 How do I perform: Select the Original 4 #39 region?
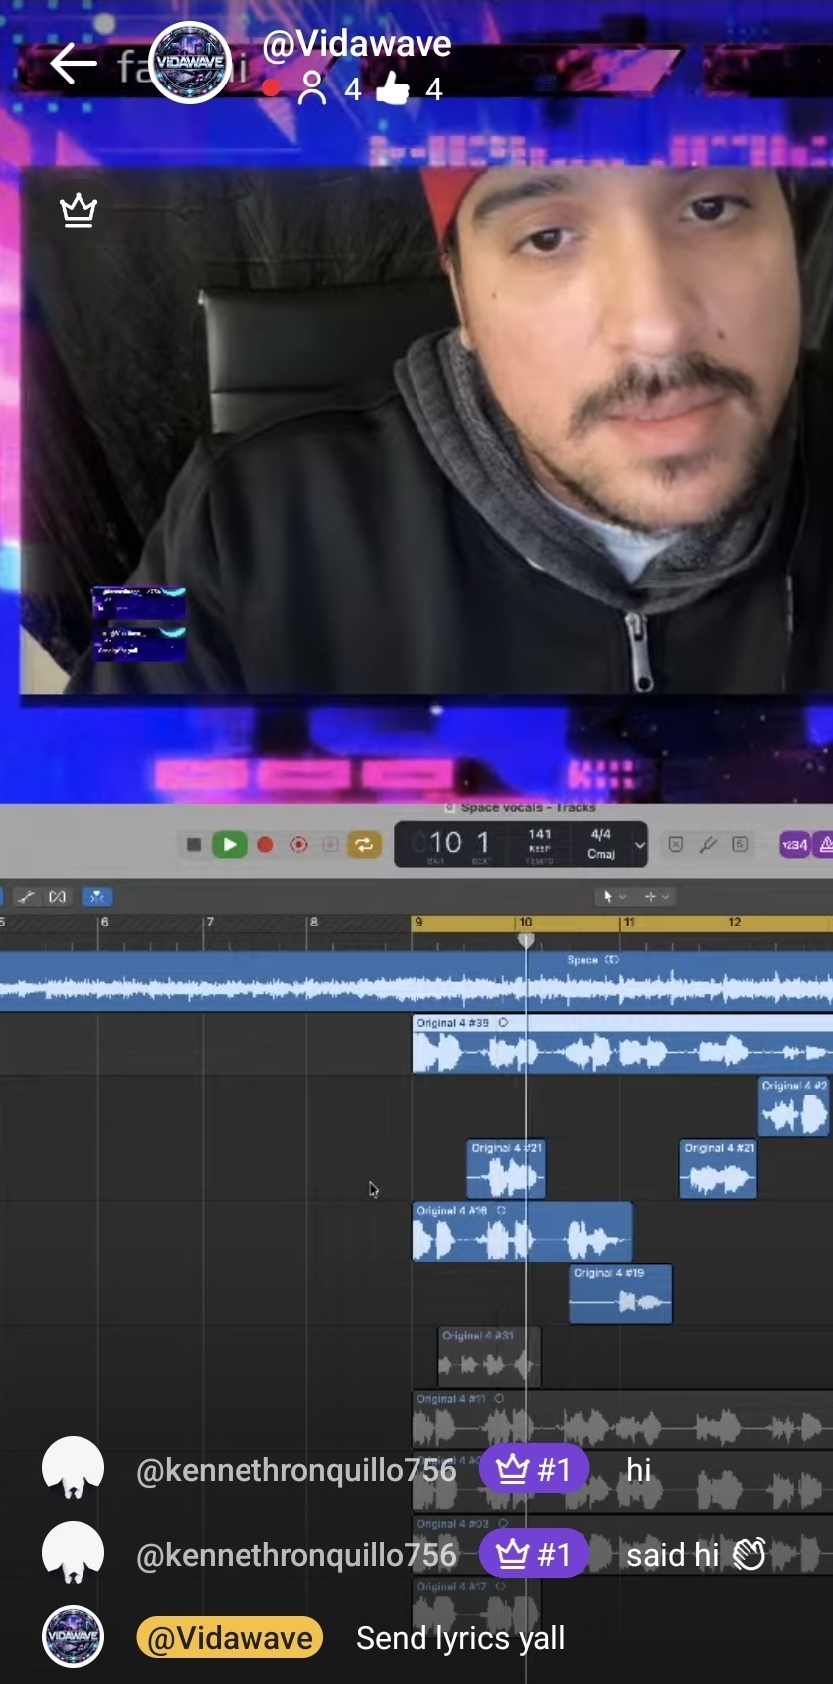(622, 1044)
